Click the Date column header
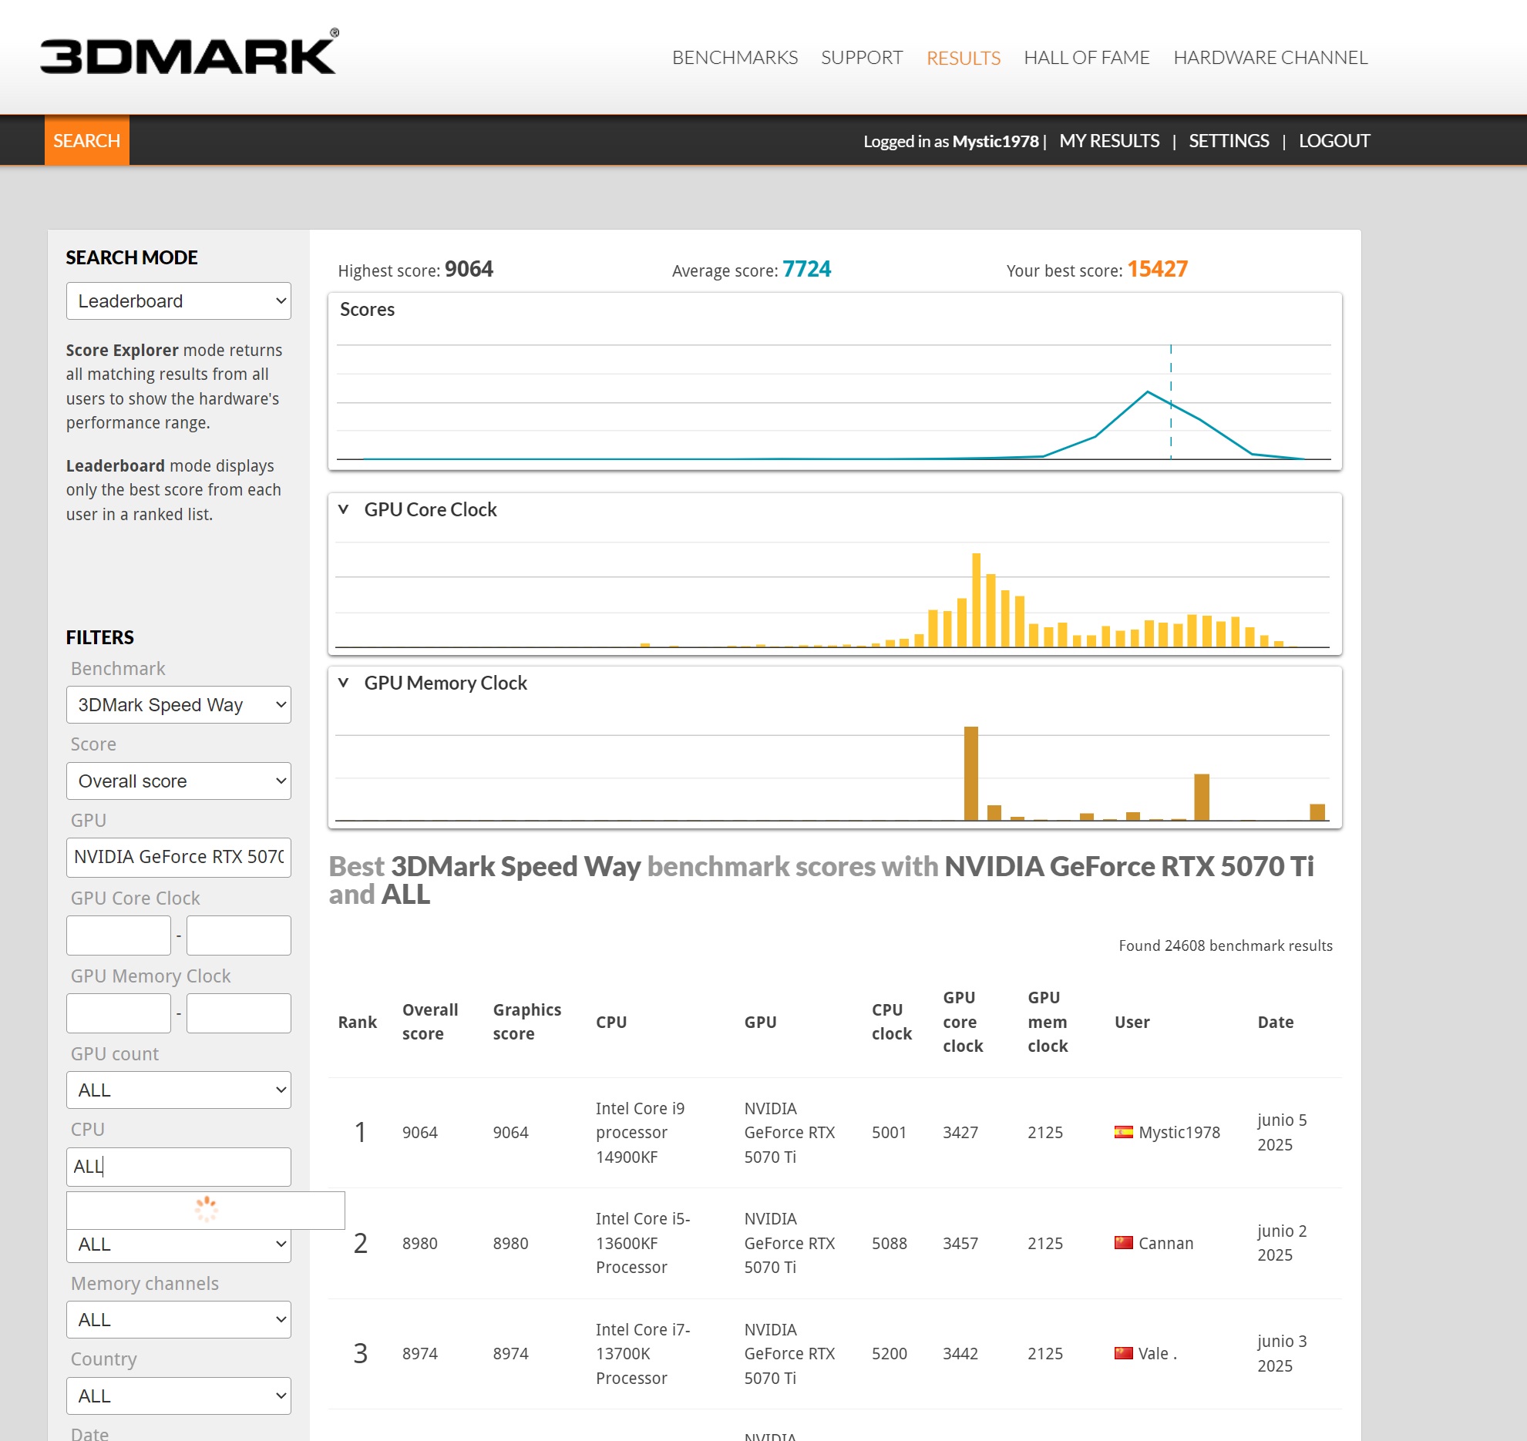This screenshot has height=1441, width=1527. click(x=1275, y=1022)
